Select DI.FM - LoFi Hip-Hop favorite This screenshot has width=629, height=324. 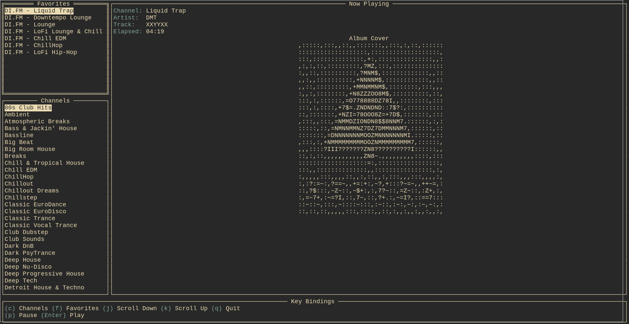point(41,52)
